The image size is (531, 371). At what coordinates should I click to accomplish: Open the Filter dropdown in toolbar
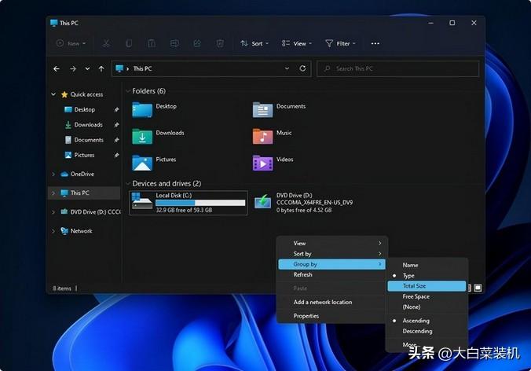tap(341, 43)
